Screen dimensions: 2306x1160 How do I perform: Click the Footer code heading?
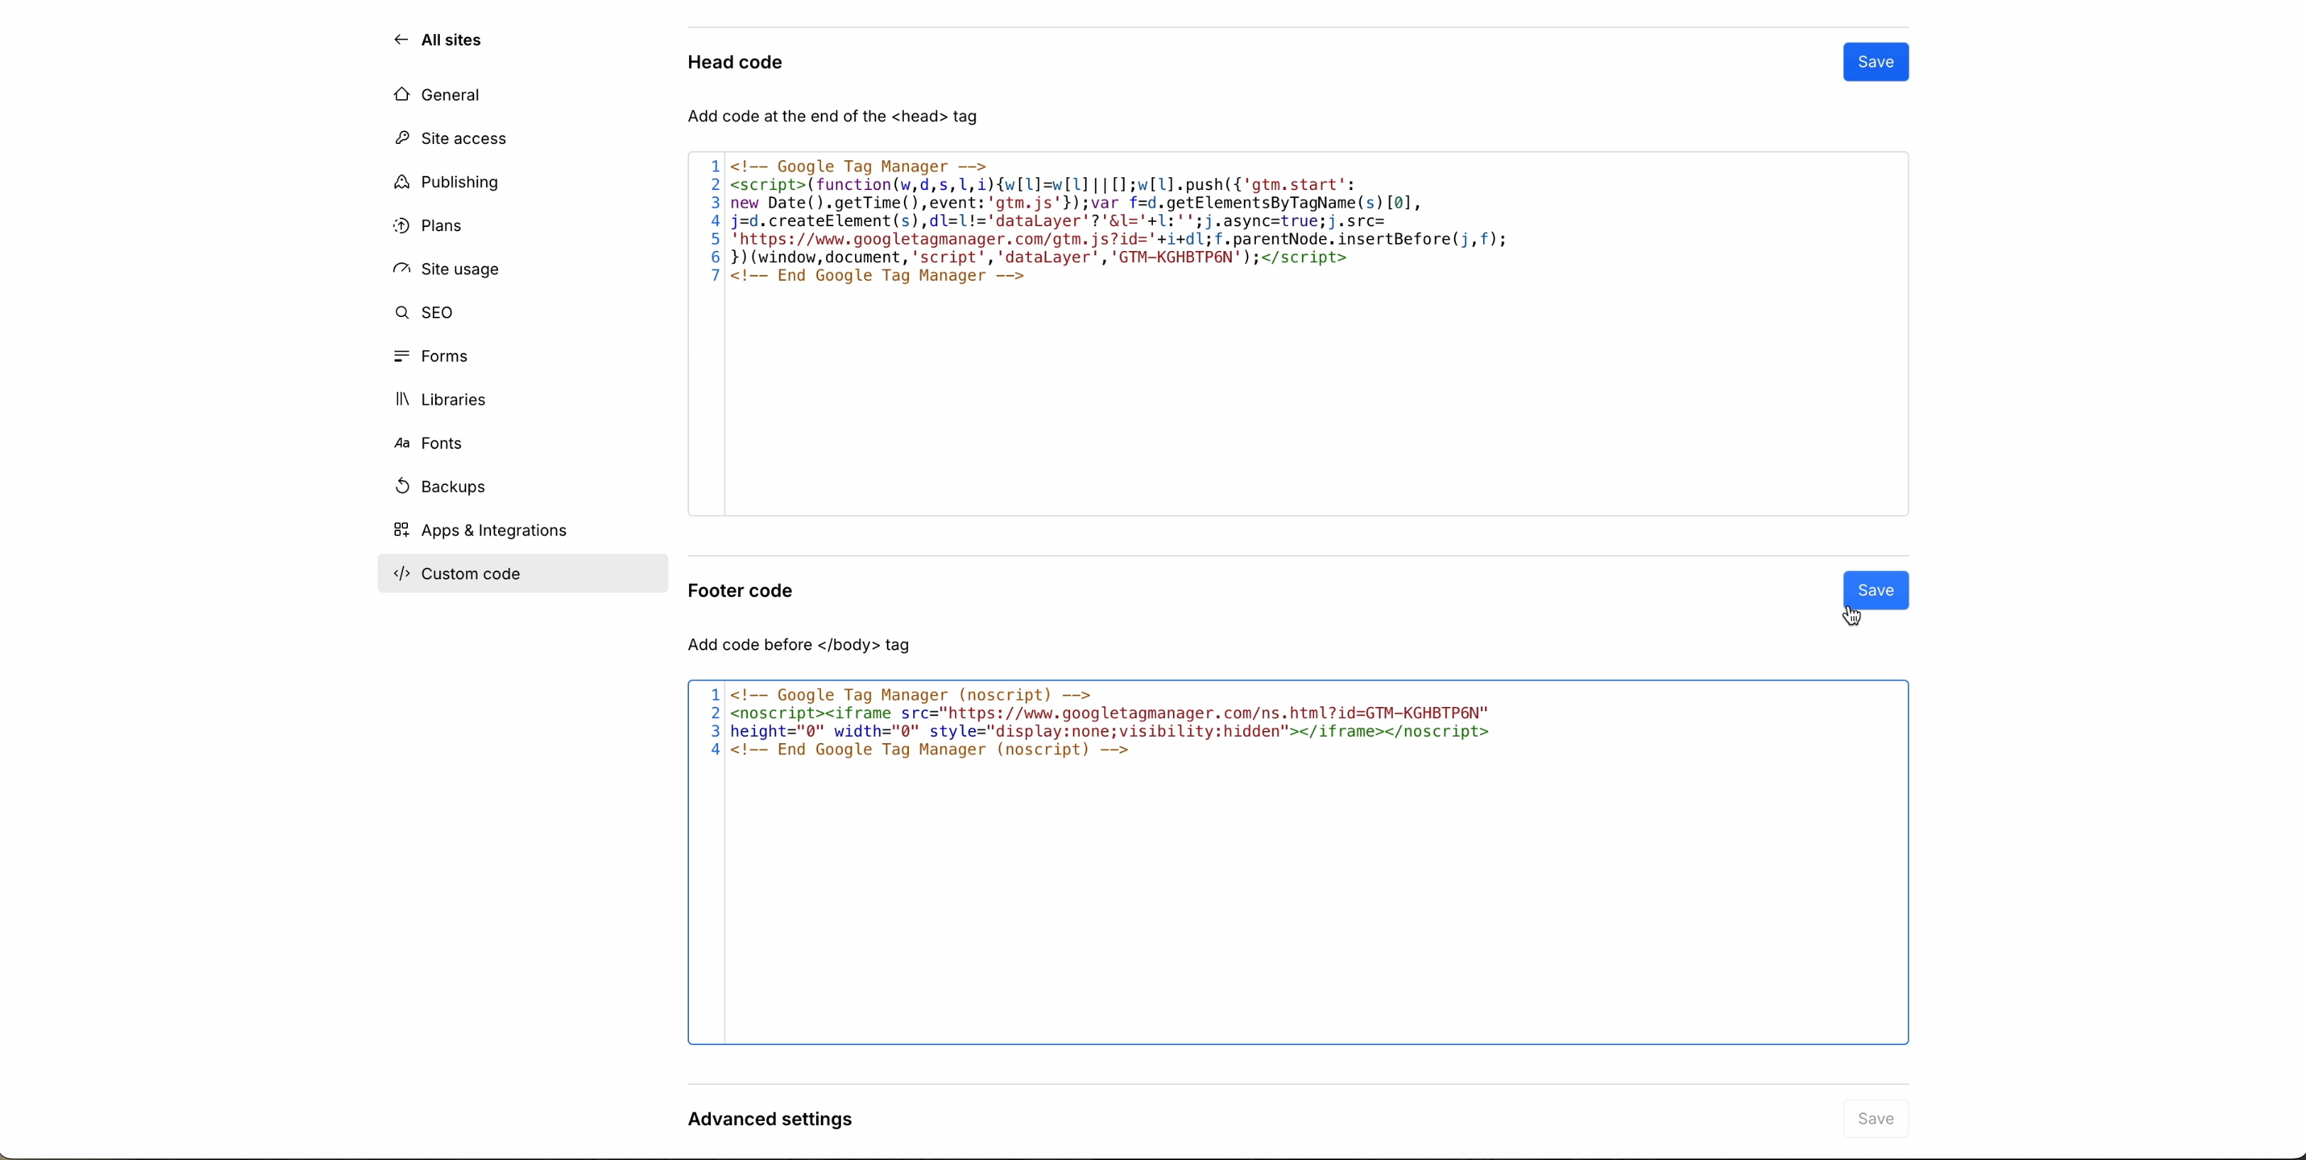740,591
